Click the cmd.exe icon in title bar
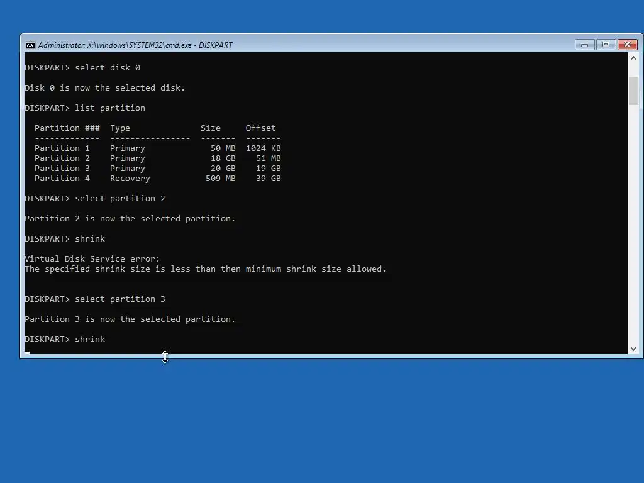This screenshot has height=483, width=644. pyautogui.click(x=30, y=45)
